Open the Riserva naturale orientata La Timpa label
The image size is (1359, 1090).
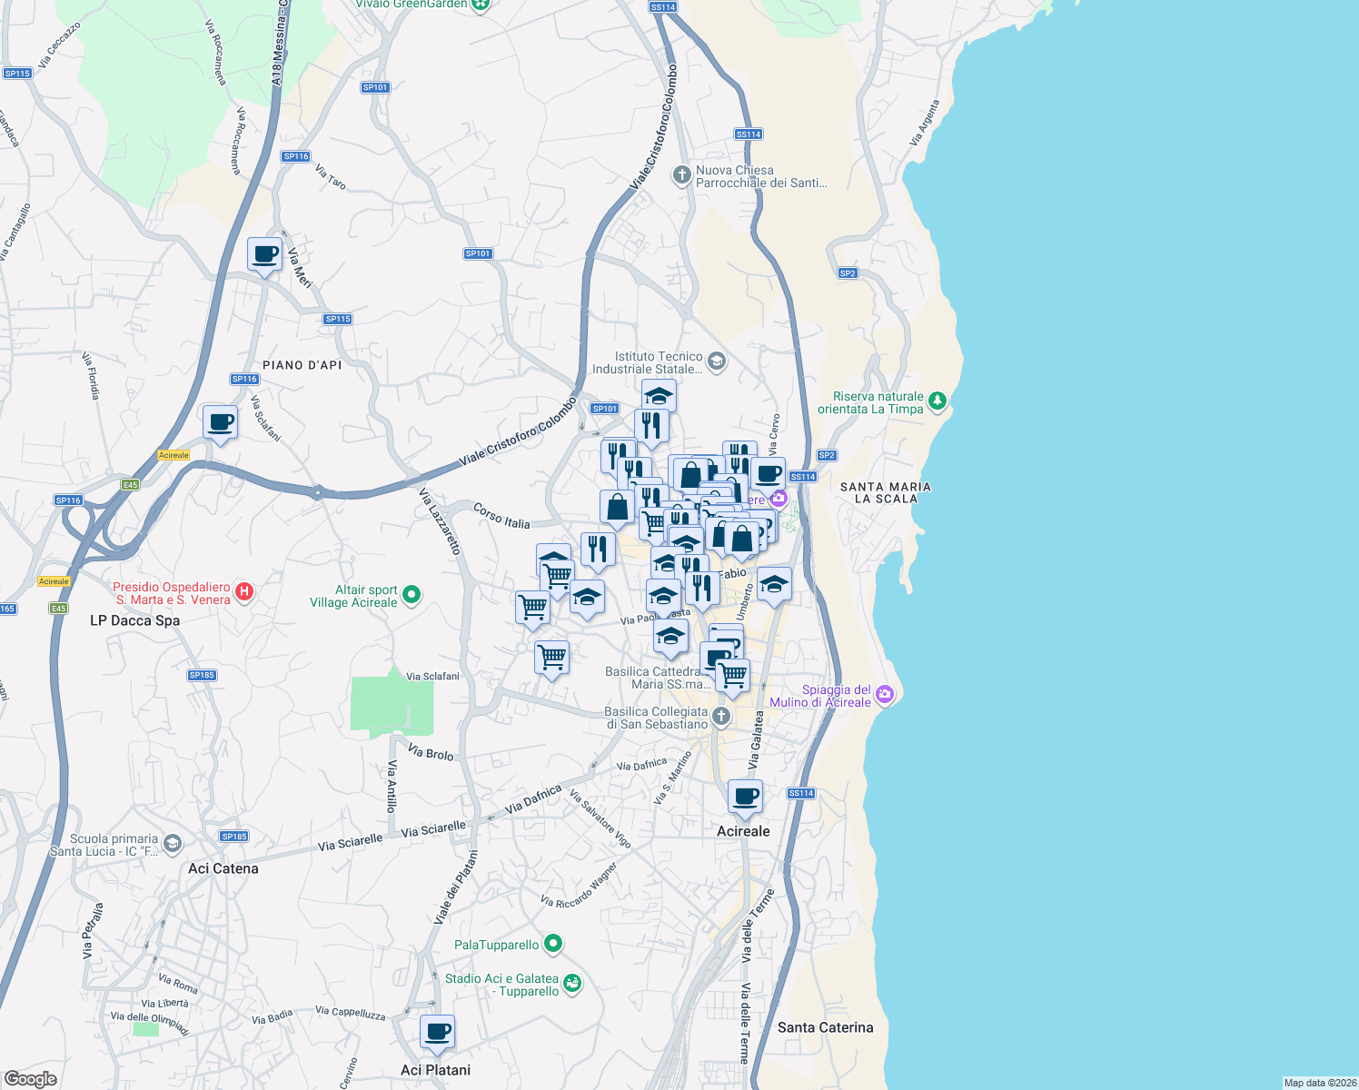coord(870,402)
